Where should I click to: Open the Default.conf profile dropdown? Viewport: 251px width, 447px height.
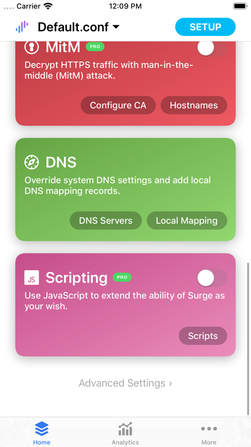coord(79,27)
